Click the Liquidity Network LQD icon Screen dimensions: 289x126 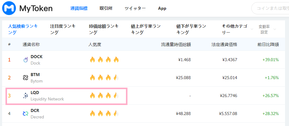pos(26,96)
